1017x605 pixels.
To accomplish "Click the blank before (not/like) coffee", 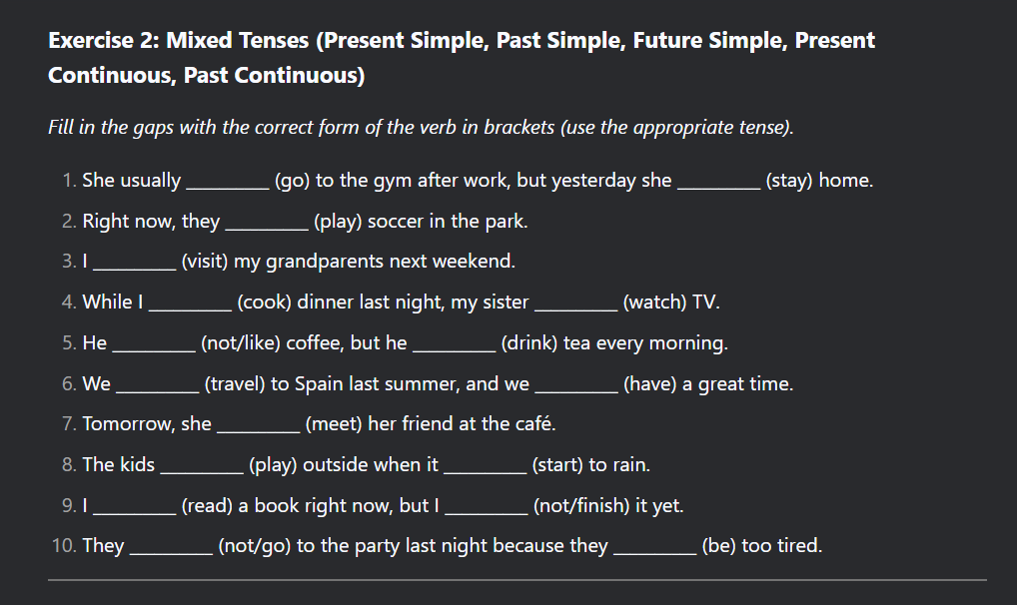I will [154, 345].
